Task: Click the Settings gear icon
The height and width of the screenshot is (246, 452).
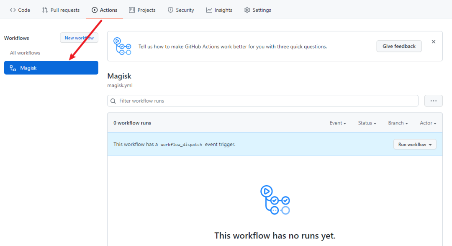Action: pyautogui.click(x=247, y=10)
